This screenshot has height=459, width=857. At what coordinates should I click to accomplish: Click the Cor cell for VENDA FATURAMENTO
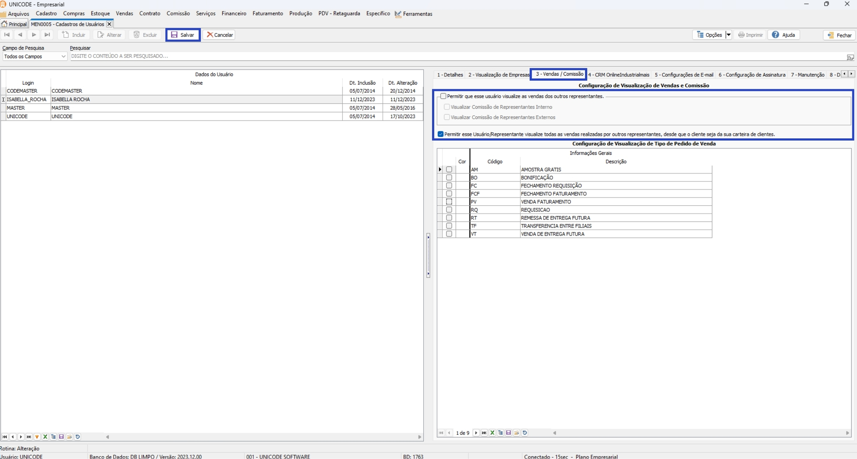pyautogui.click(x=462, y=202)
